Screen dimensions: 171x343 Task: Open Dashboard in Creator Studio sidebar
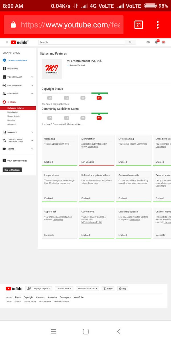[13, 69]
